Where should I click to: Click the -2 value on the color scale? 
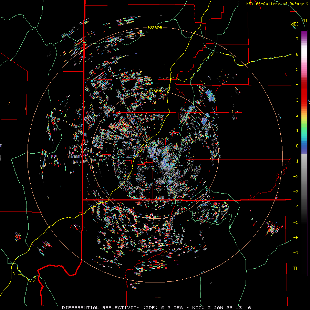tap(296, 177)
